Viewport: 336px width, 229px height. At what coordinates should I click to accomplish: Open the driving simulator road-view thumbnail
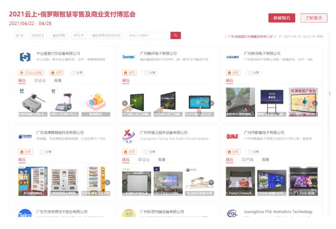(241, 102)
